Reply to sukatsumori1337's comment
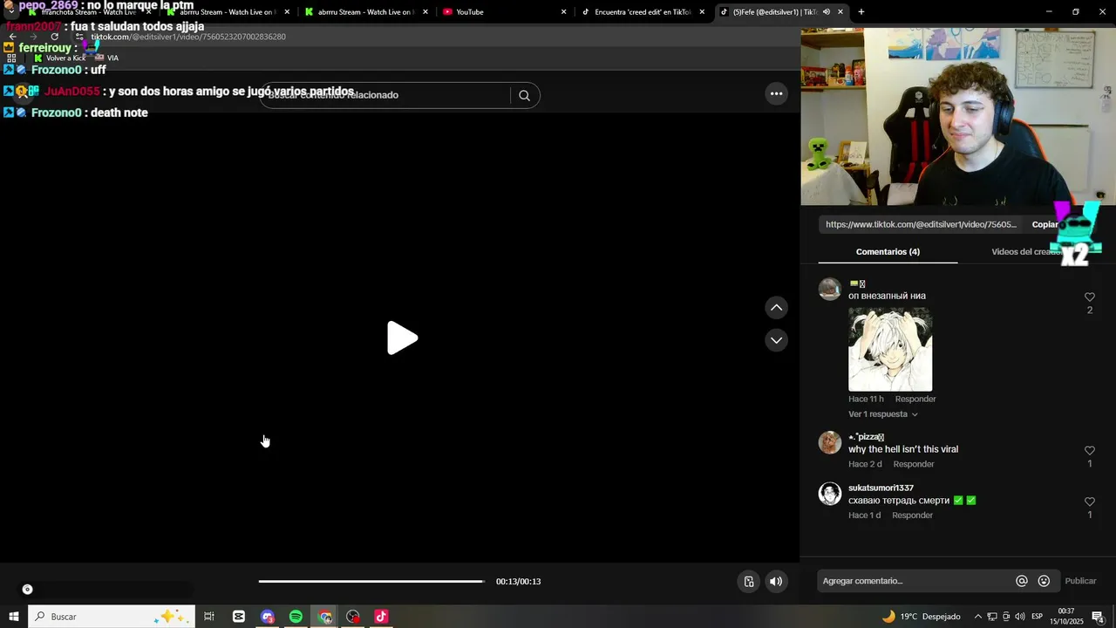 [912, 515]
